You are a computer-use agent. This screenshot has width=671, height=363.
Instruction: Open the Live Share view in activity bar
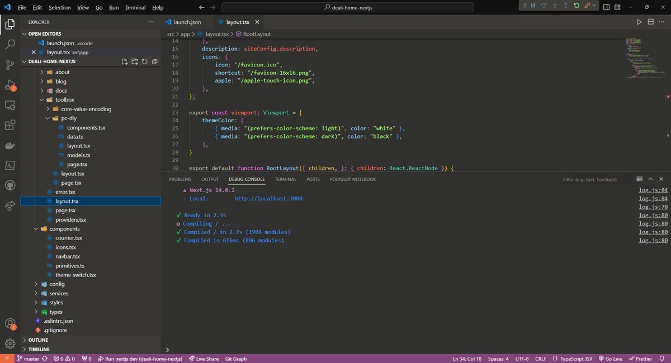click(10, 206)
